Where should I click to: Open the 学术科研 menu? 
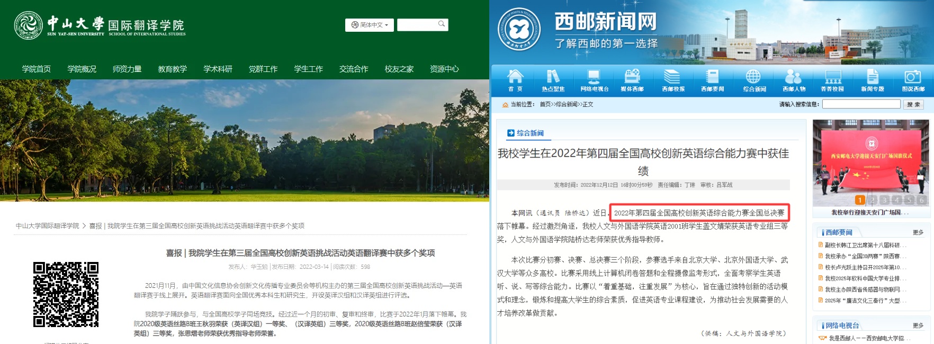(x=218, y=69)
